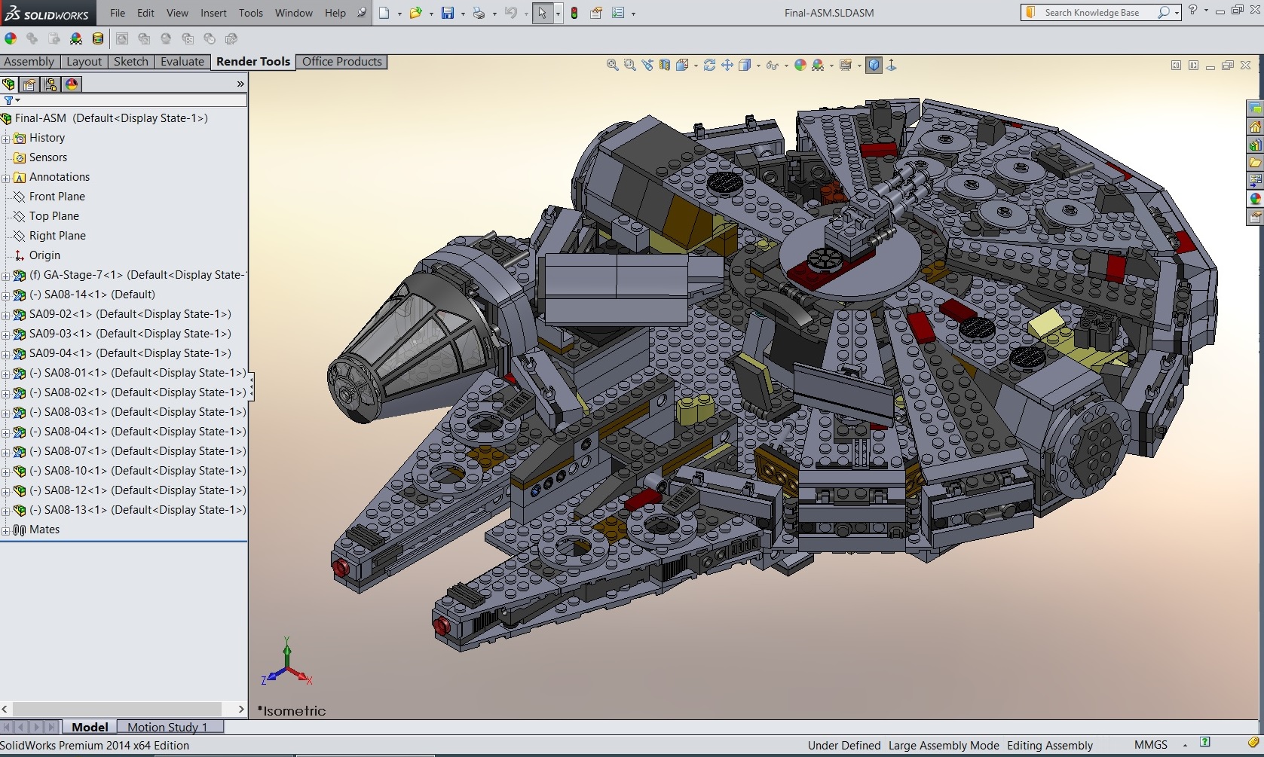Toggle the Render Preview Window
Viewport: 1264px width, 757px height.
[x=144, y=38]
